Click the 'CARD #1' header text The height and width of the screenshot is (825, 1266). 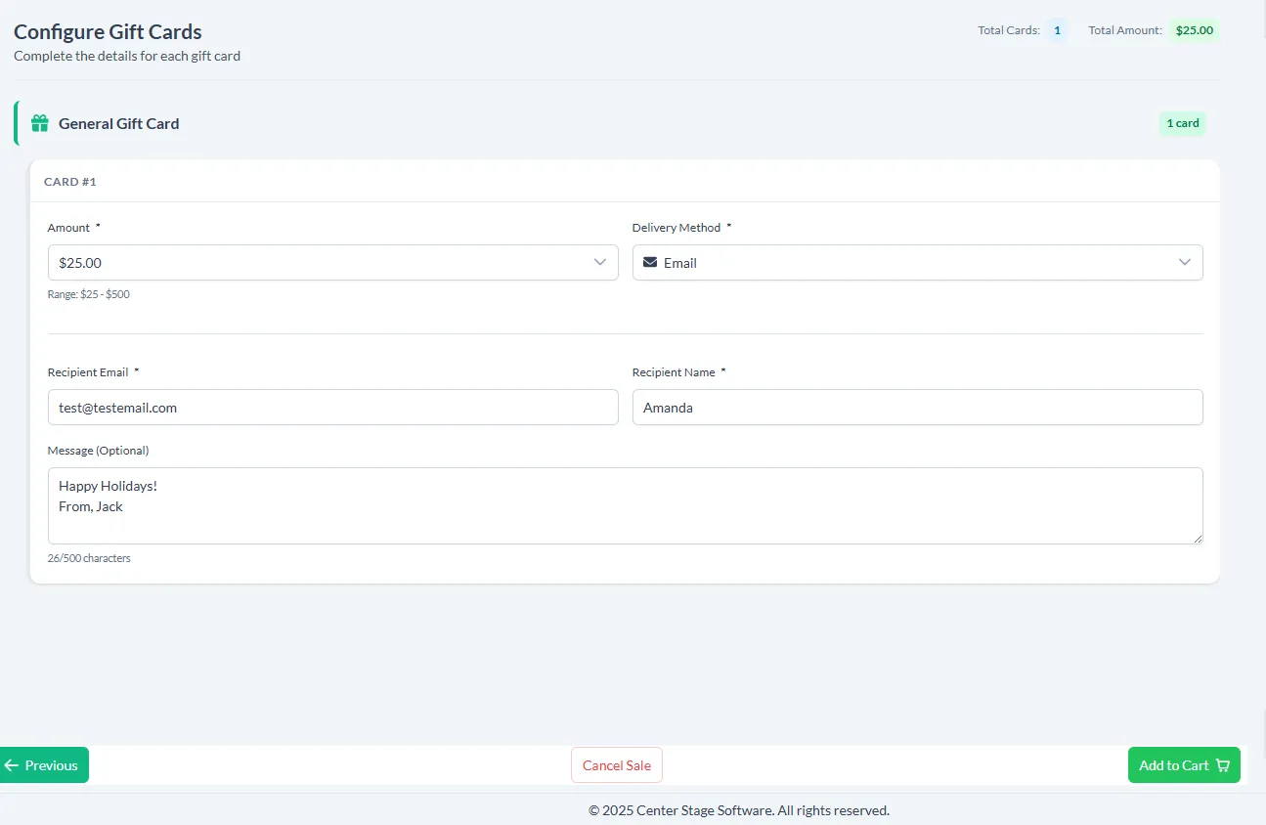click(70, 182)
